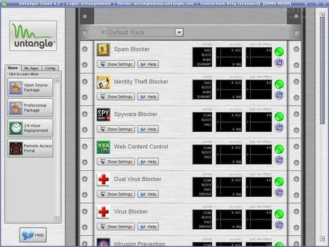
Task: Click the Web Content Control WWW icon
Action: pyautogui.click(x=103, y=147)
